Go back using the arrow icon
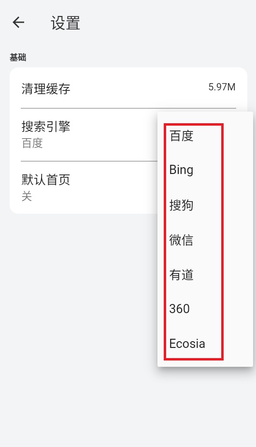The height and width of the screenshot is (447, 256). pos(18,22)
